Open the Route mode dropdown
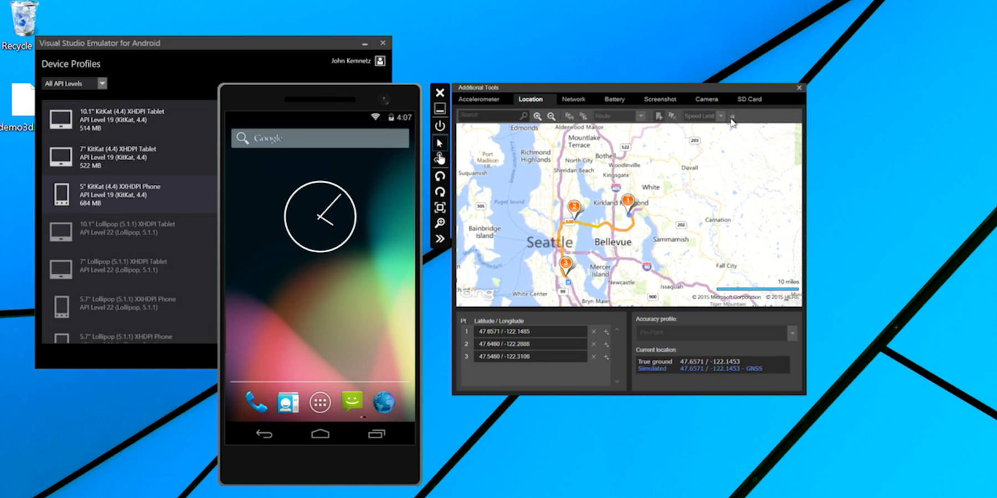 (x=641, y=116)
